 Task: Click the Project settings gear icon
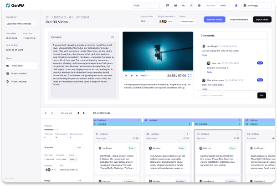click(x=8, y=82)
